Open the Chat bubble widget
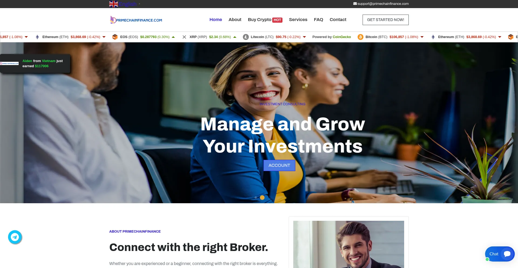 [500, 254]
